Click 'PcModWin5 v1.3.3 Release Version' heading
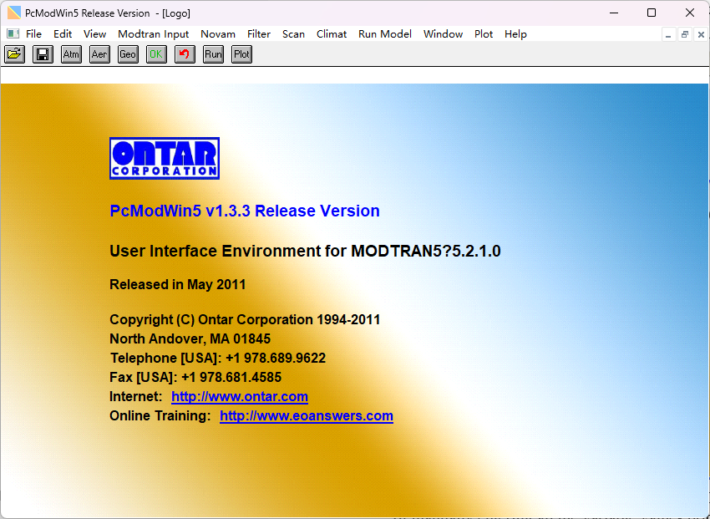 click(x=245, y=211)
